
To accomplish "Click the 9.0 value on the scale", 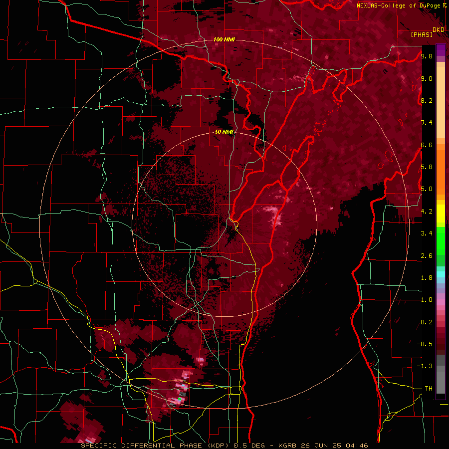I will tap(427, 78).
